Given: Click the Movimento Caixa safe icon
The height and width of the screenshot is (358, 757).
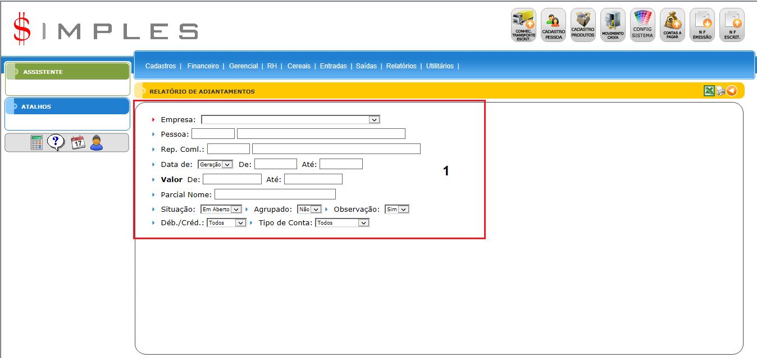Looking at the screenshot, I should [613, 25].
